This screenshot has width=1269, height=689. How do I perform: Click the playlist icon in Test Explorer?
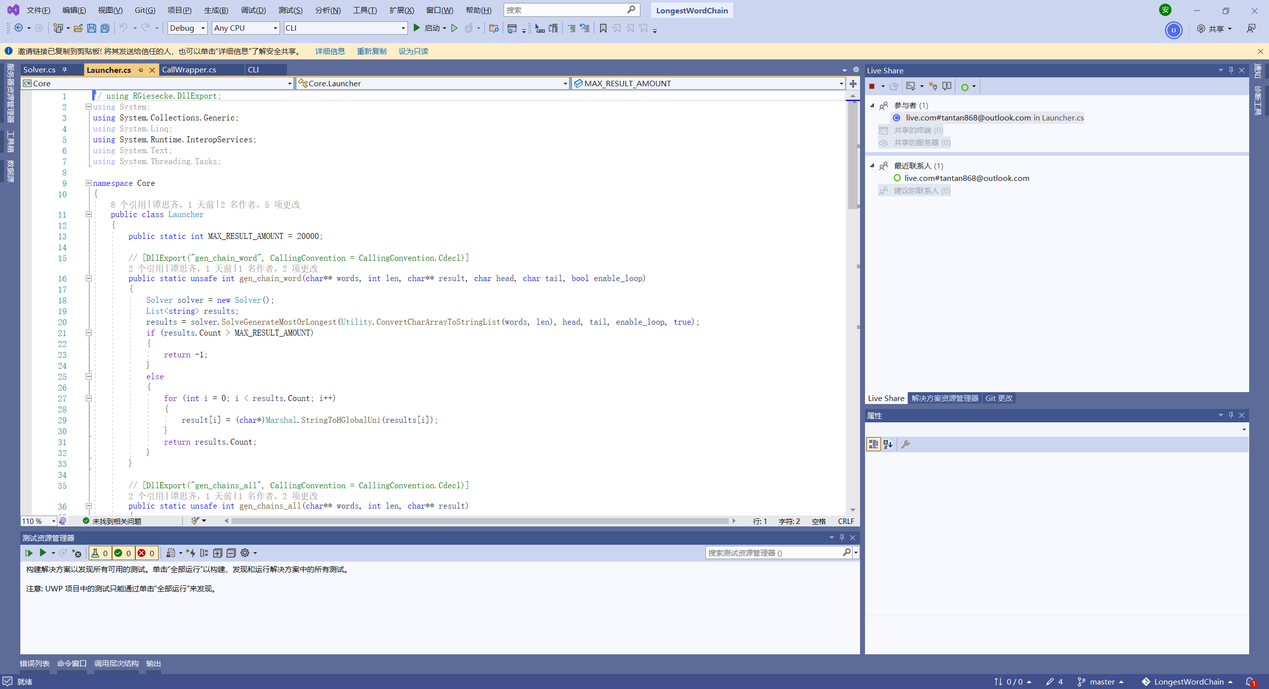click(171, 553)
